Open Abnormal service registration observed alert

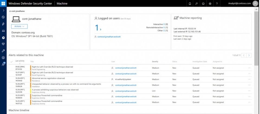coord(48,78)
